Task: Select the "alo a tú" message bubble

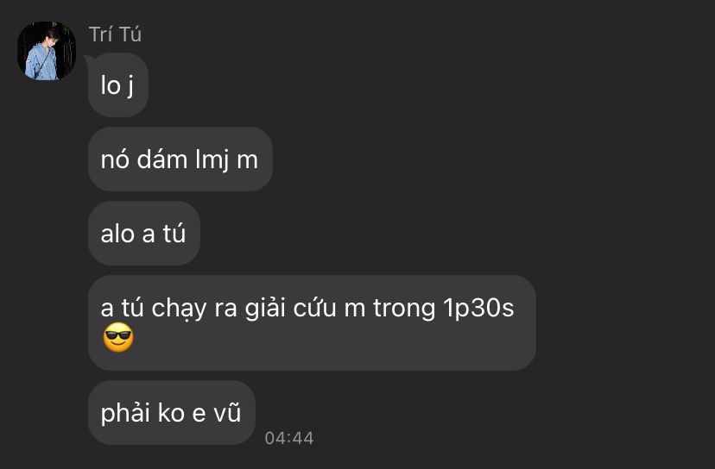Action: point(144,233)
